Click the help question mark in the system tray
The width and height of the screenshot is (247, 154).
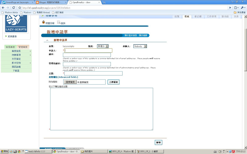[x=220, y=152]
